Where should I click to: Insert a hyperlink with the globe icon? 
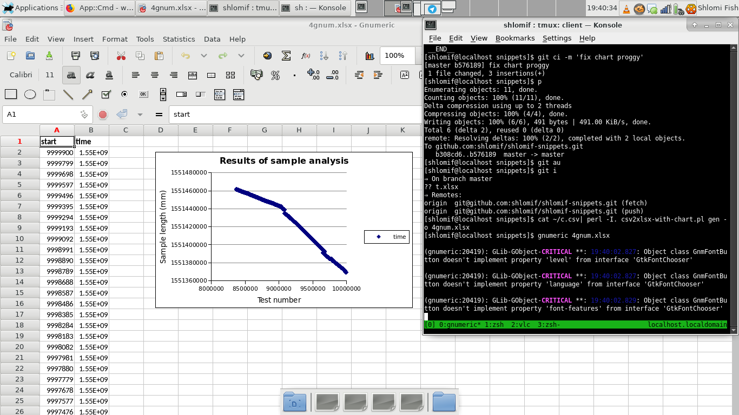(x=267, y=56)
